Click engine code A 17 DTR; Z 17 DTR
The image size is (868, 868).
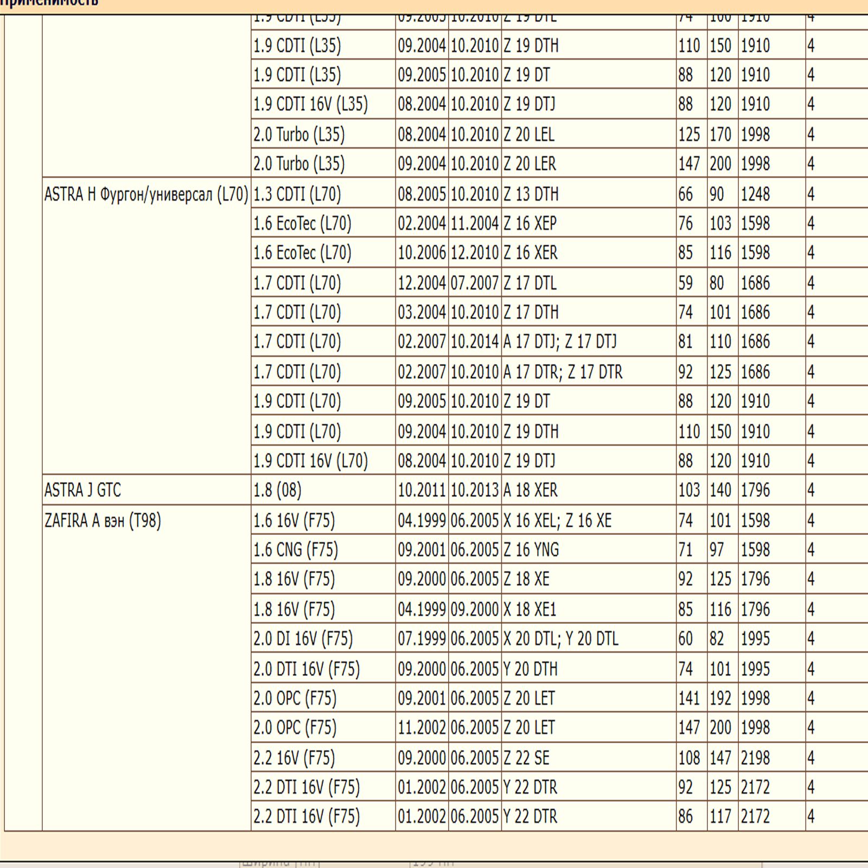563,372
